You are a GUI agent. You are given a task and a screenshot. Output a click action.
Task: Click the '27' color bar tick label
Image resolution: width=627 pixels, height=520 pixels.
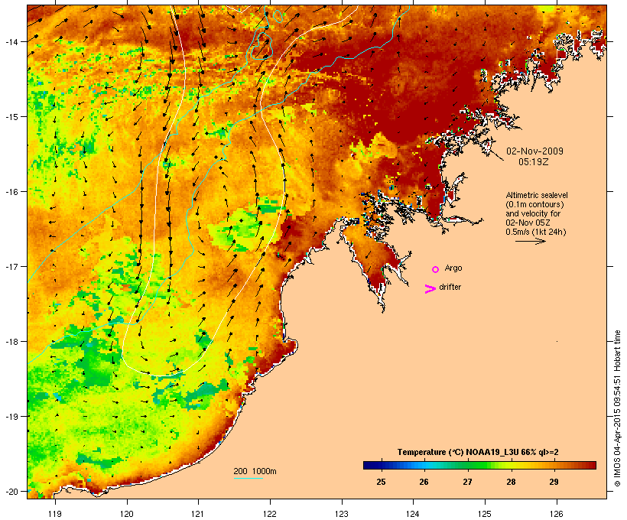coord(467,482)
